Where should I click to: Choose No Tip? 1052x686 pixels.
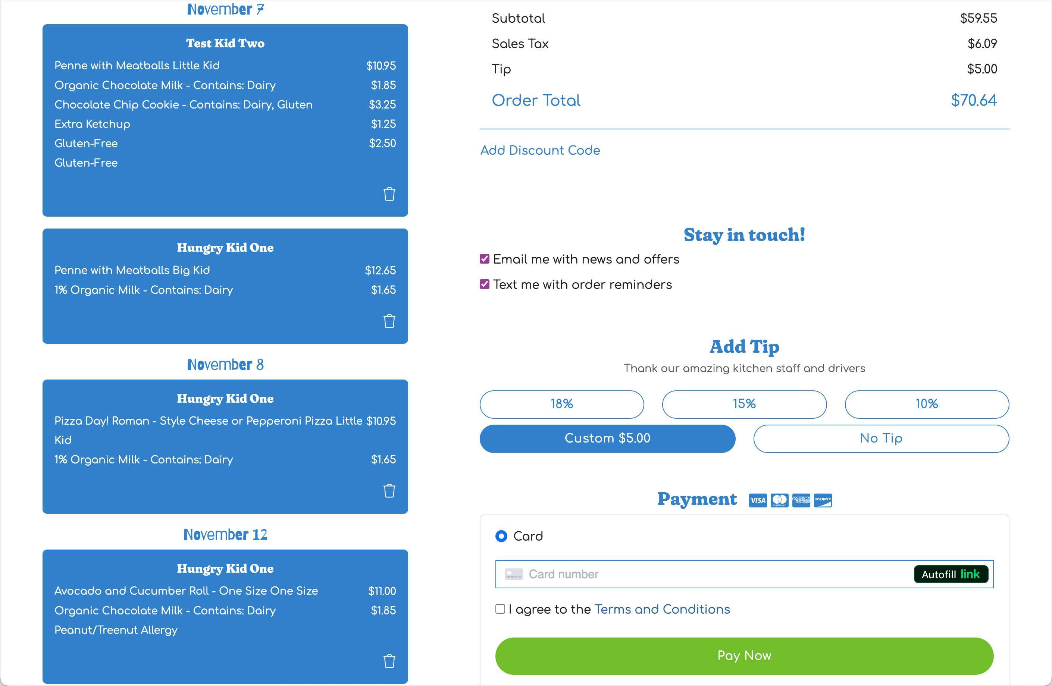point(881,439)
